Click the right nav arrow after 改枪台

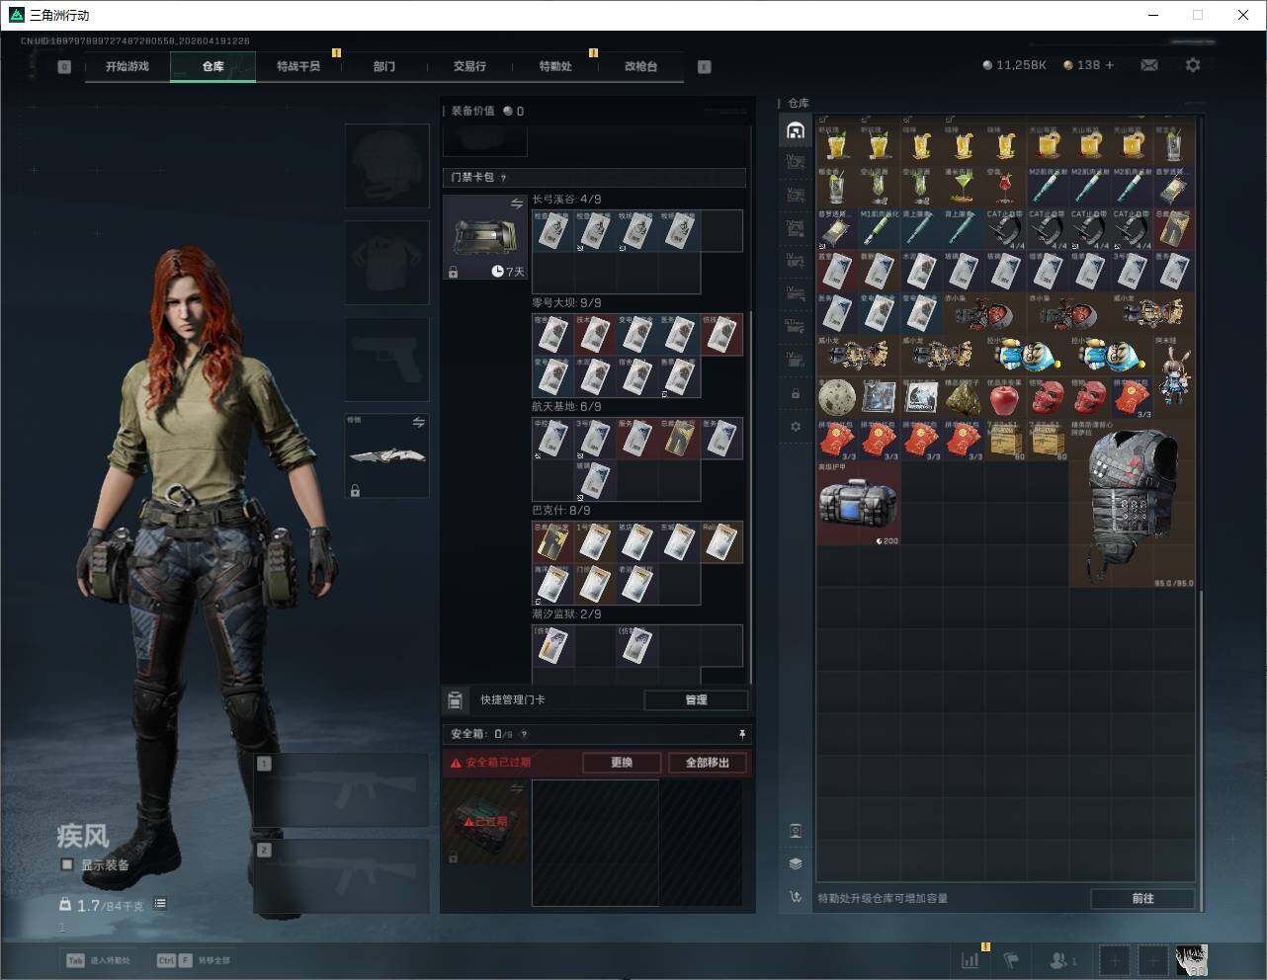[x=705, y=67]
